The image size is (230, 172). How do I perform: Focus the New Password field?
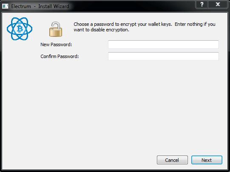coord(163,44)
